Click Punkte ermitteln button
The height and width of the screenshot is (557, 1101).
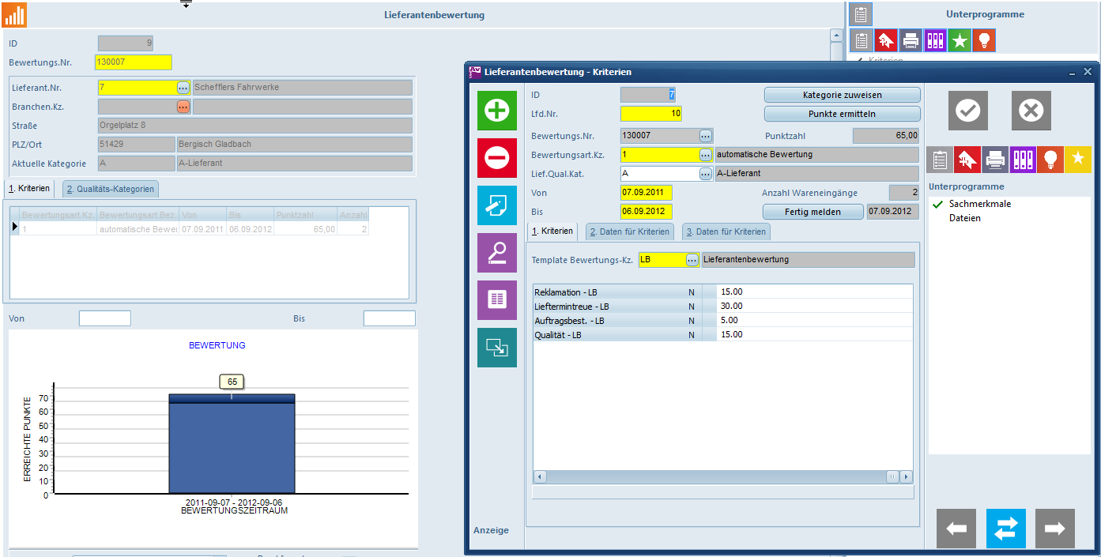tap(842, 114)
